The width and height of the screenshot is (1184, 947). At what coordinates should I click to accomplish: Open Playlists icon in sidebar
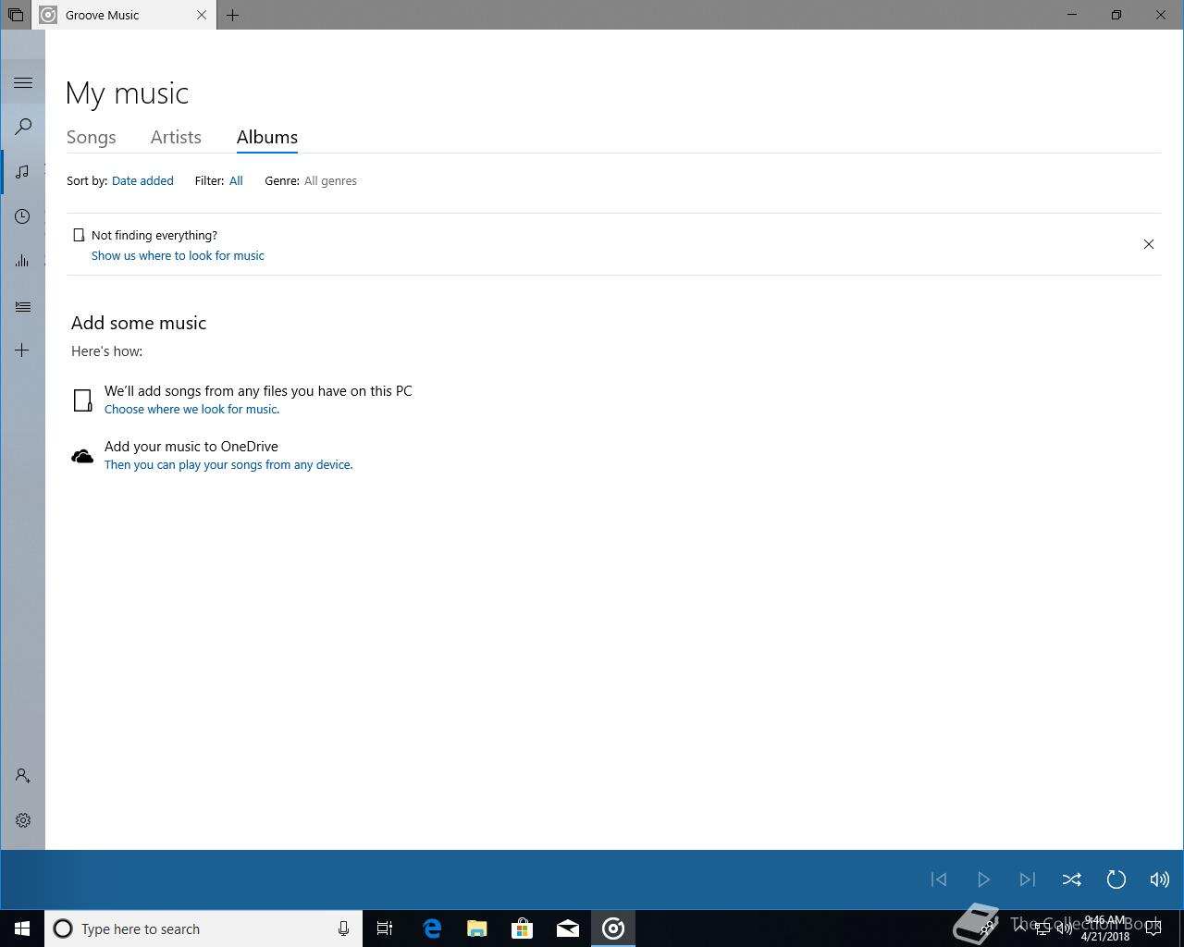tap(23, 306)
